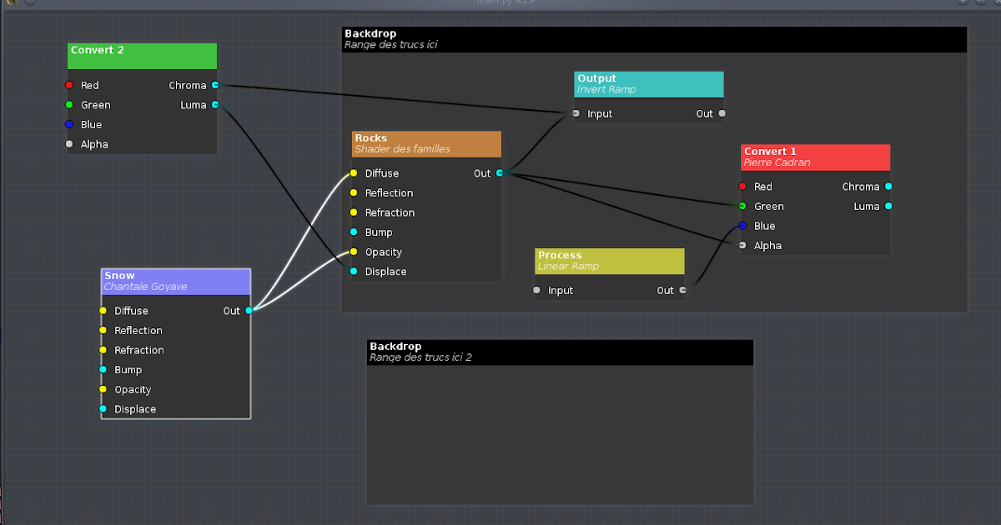Select the Convert 1 node labeled Pierre Cadran

pos(814,157)
